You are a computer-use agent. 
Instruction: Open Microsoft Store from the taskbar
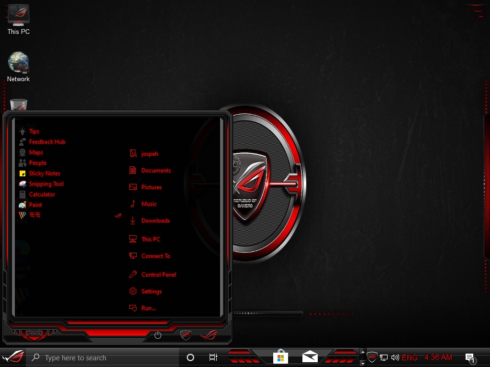click(x=280, y=356)
